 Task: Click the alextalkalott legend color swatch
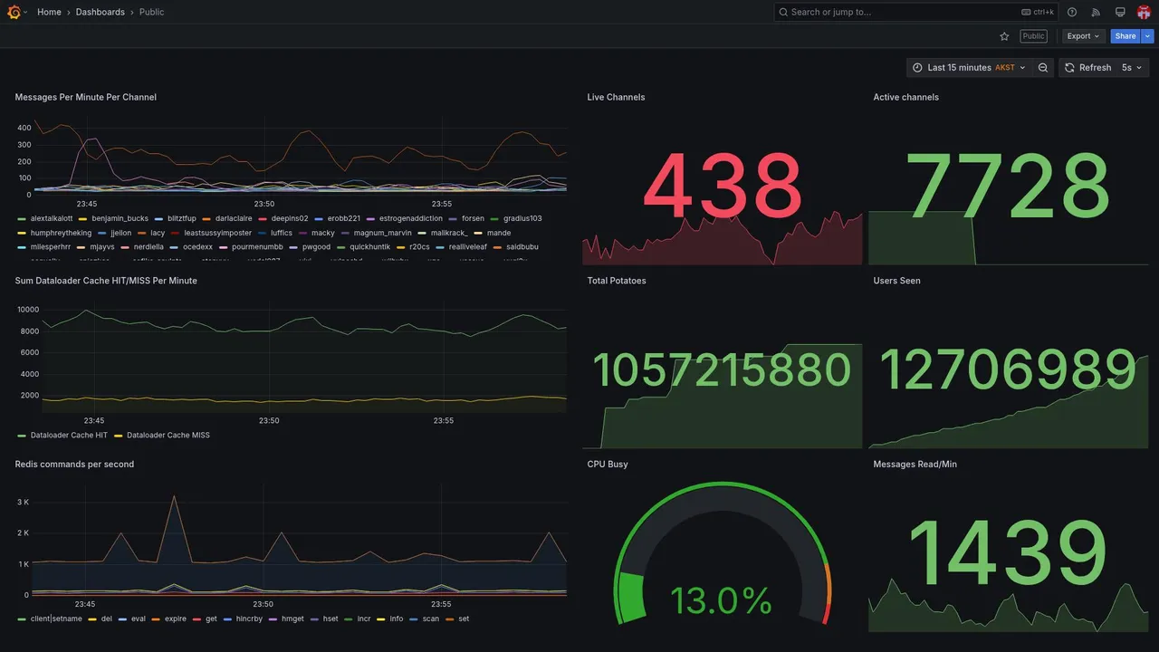pos(22,218)
